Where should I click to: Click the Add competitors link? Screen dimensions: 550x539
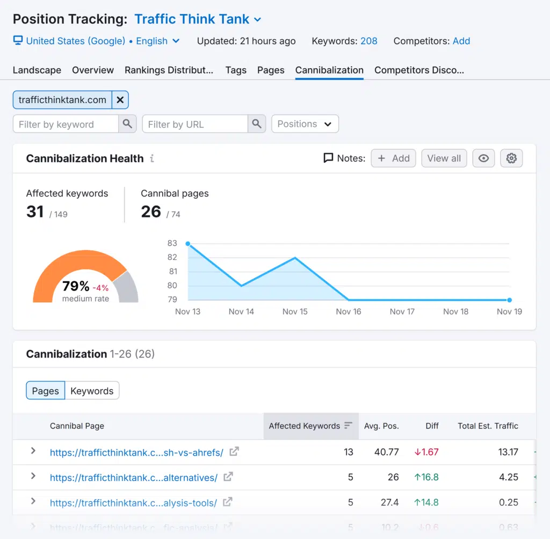[461, 41]
